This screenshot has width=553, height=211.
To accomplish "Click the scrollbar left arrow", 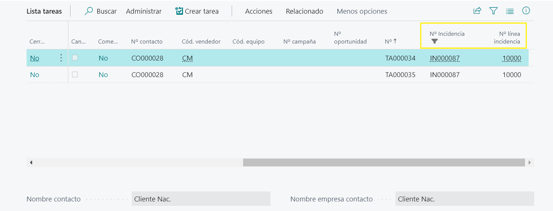I will [31, 163].
